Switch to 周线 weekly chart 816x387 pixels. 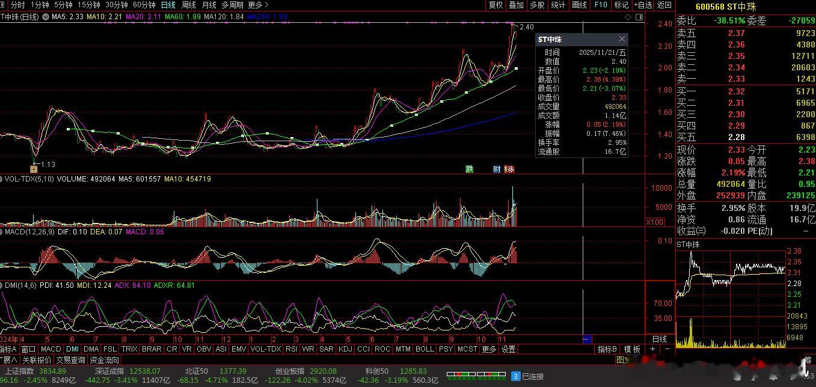coord(189,5)
